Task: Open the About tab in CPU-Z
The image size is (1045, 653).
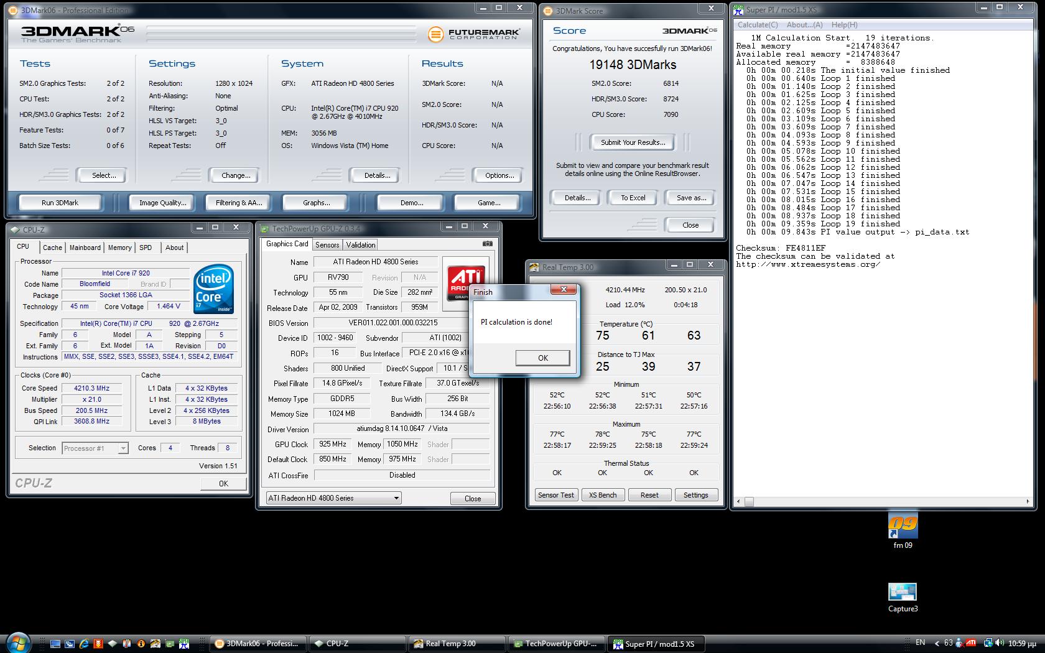Action: coord(174,248)
